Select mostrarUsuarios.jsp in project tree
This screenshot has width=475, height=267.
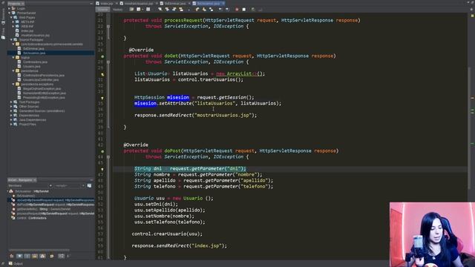click(x=36, y=35)
